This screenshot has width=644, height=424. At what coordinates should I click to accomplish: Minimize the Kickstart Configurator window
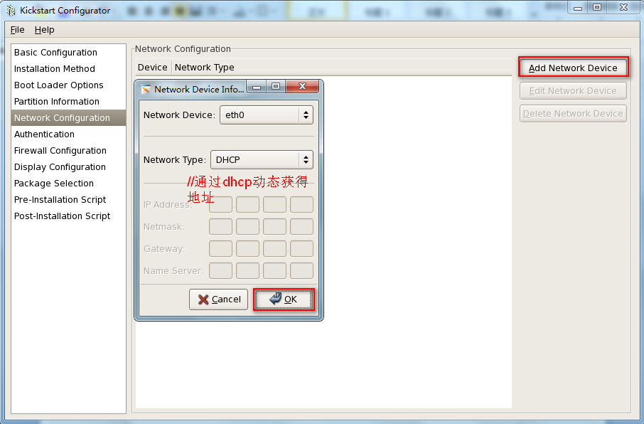click(x=578, y=7)
